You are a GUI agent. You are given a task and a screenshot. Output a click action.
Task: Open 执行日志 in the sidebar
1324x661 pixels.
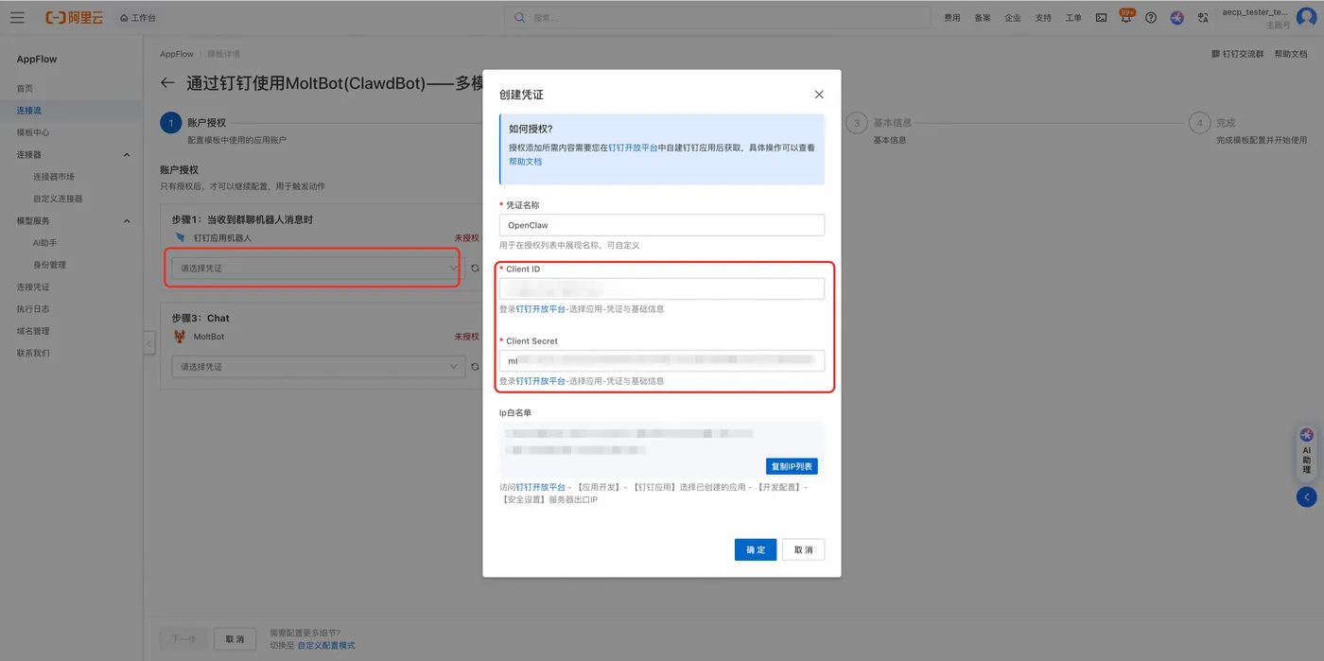(x=33, y=308)
